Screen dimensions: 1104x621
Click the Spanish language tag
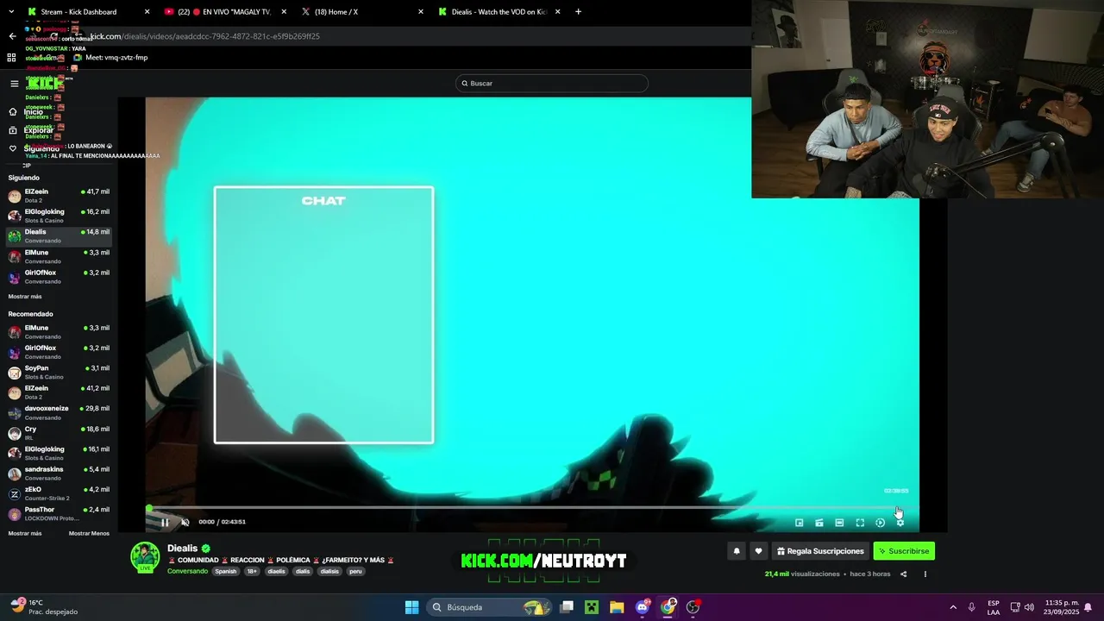pos(226,571)
